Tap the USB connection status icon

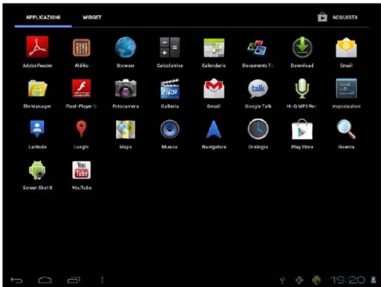coord(282,280)
